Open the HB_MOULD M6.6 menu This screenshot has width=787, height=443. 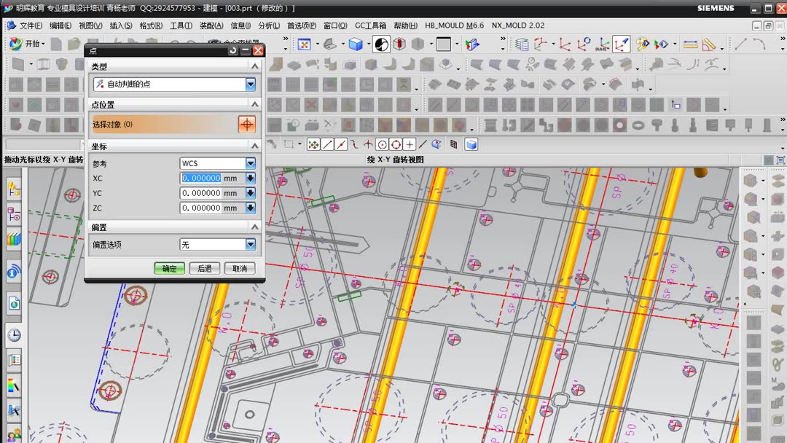pyautogui.click(x=453, y=26)
